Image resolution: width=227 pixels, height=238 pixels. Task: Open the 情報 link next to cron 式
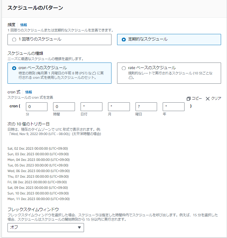pyautogui.click(x=28, y=92)
